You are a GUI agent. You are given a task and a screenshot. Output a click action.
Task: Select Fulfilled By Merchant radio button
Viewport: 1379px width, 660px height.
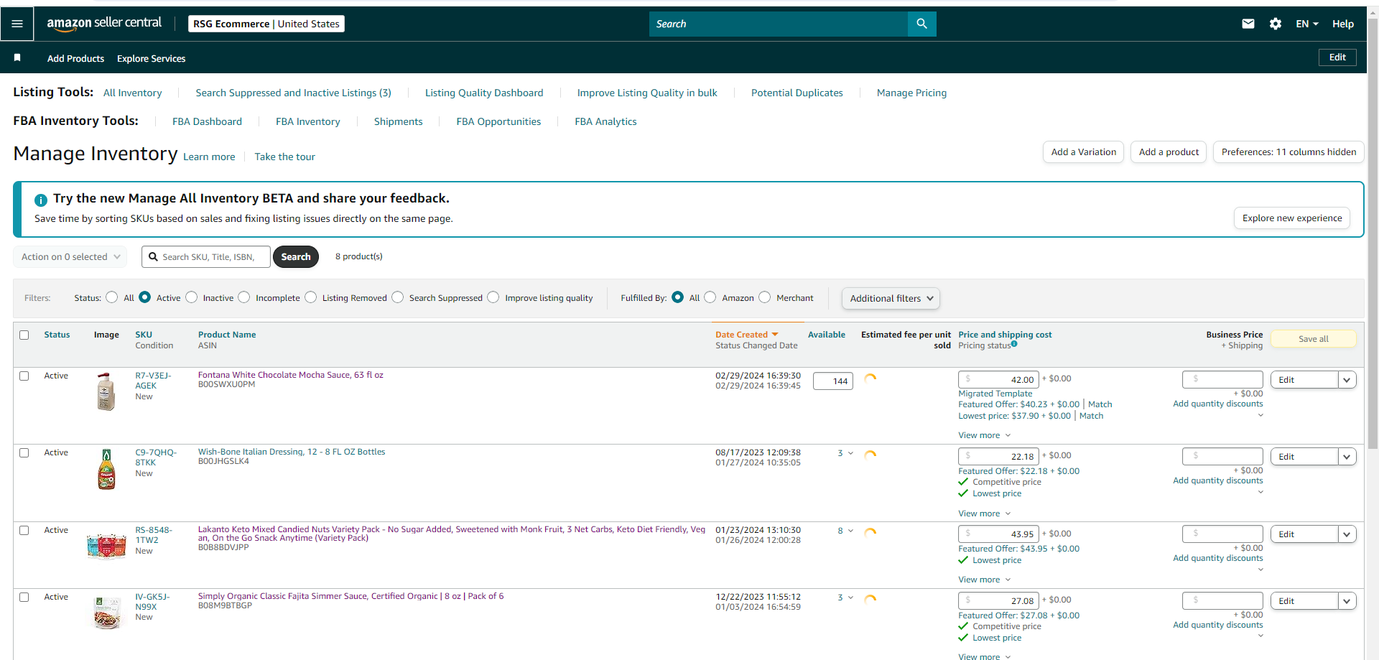pos(765,297)
